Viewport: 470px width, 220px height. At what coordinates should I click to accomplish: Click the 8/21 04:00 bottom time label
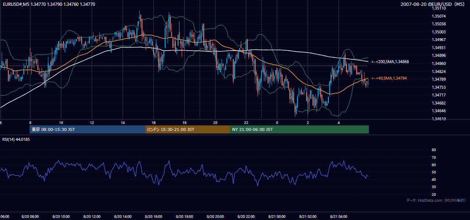tap(339, 216)
